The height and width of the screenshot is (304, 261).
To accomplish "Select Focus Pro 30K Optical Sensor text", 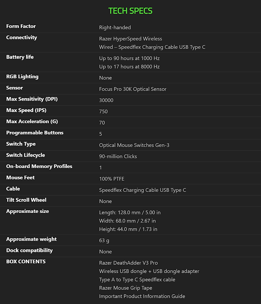I will click(133, 89).
